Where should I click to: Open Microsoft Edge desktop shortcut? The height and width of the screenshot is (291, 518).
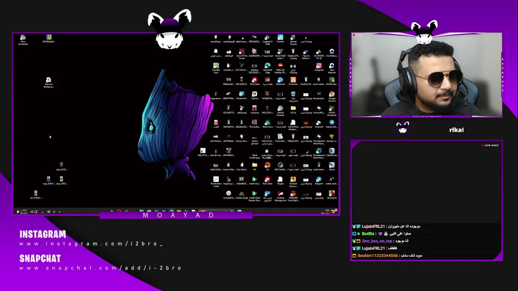[267, 68]
